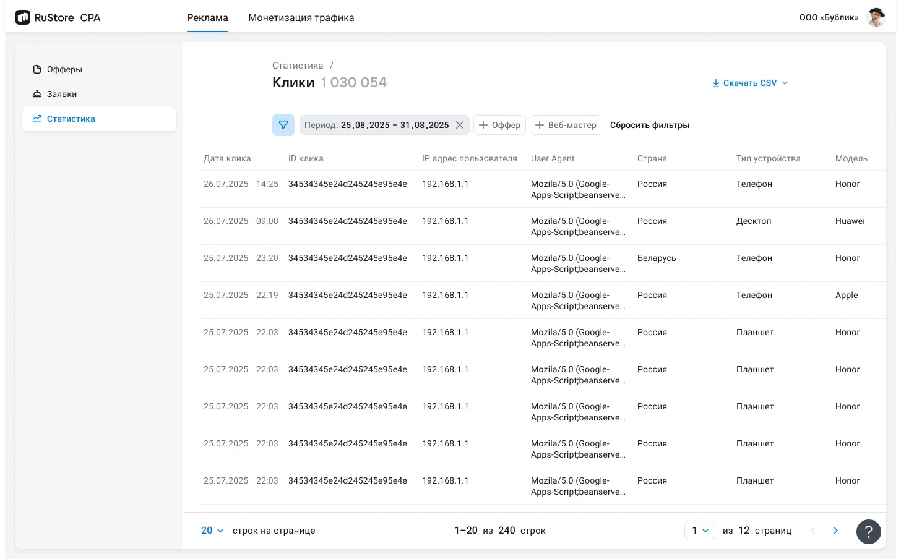Switch to Монетизация трафика tab

(x=301, y=18)
